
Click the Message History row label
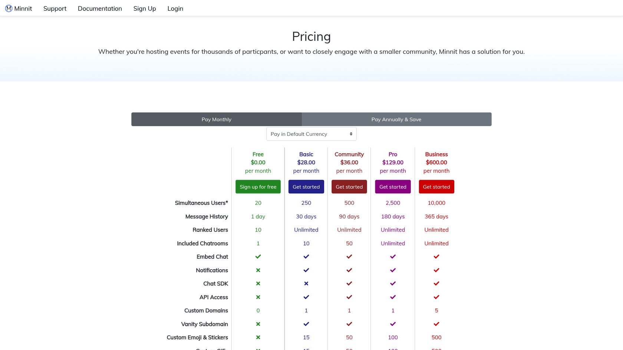(x=207, y=217)
